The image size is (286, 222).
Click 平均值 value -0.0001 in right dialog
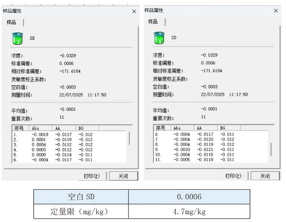point(209,109)
